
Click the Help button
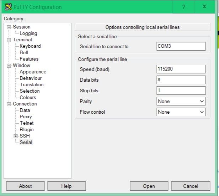coord(66,186)
